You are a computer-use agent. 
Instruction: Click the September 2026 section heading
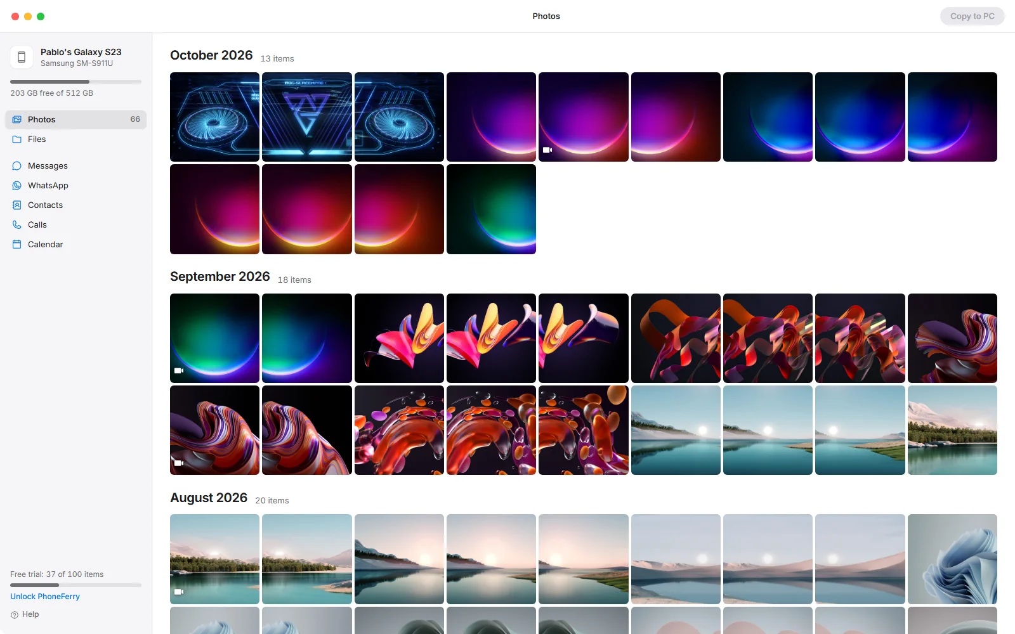click(220, 277)
